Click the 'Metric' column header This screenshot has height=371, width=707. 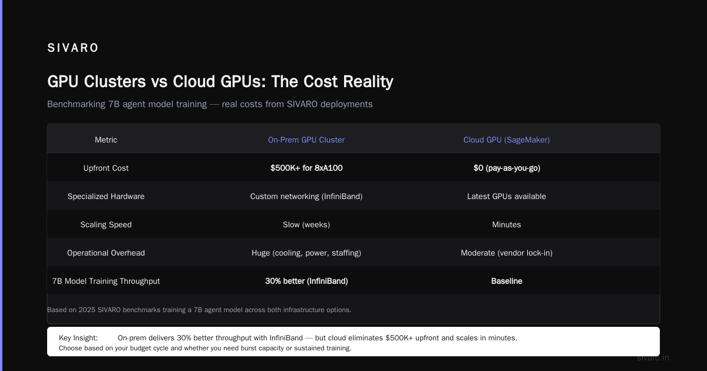point(106,140)
